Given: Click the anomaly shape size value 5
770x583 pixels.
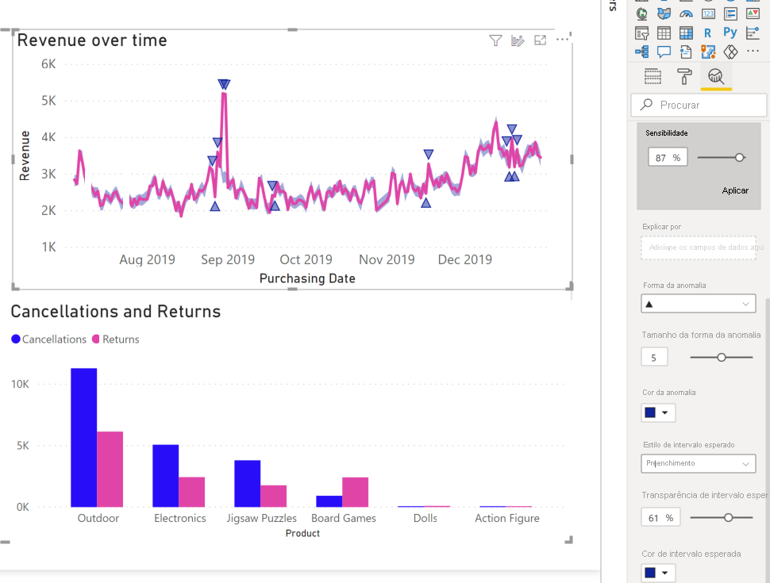Looking at the screenshot, I should (654, 357).
